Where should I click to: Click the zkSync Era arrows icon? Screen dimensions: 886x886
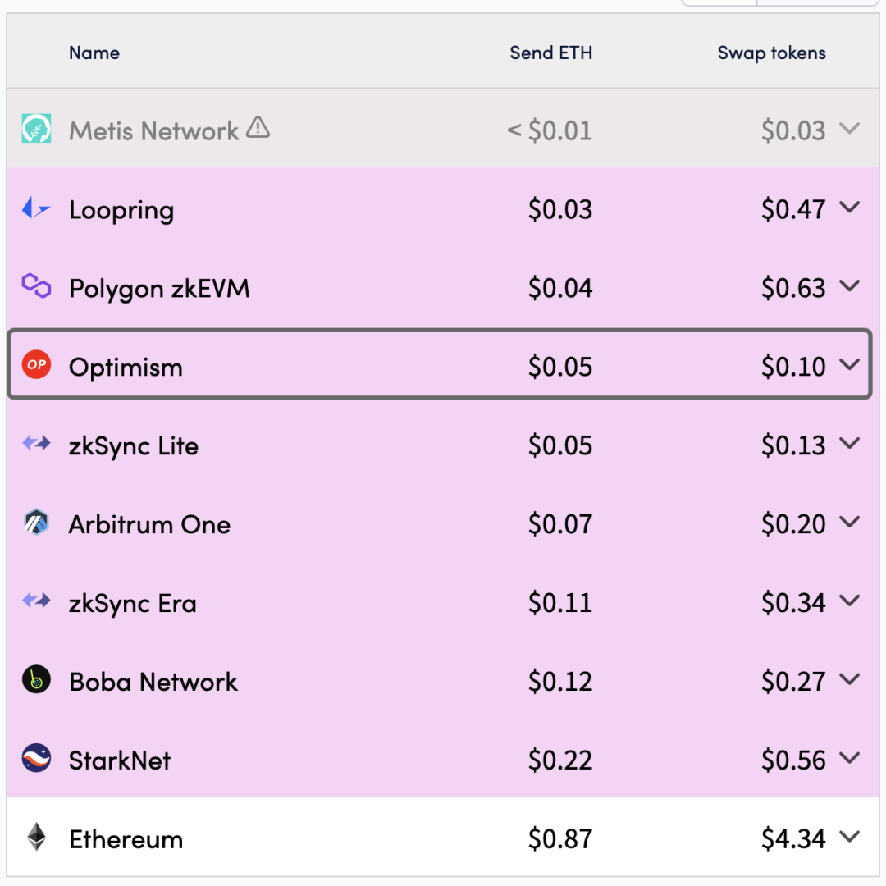click(35, 601)
